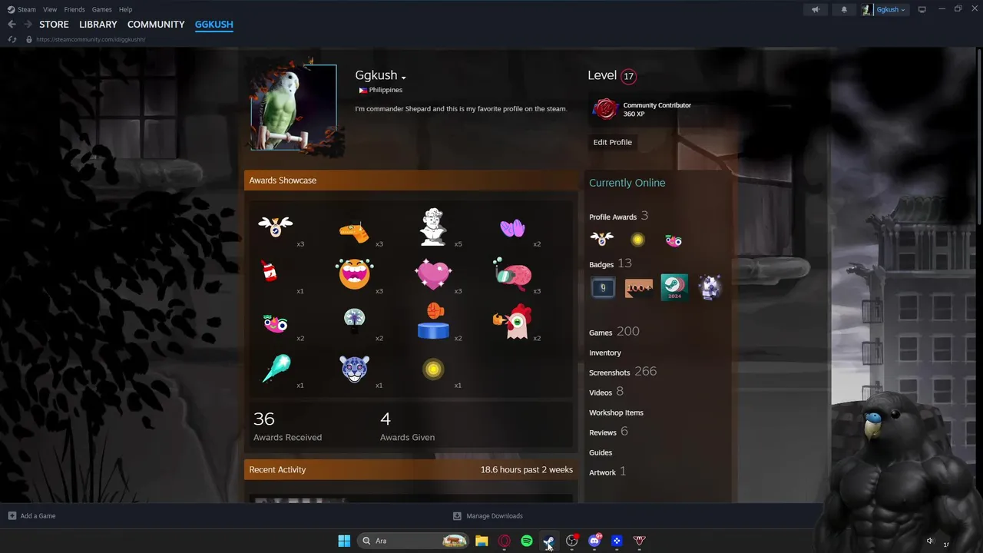This screenshot has height=553, width=983.
Task: Click the laughing orange face award
Action: tap(354, 273)
